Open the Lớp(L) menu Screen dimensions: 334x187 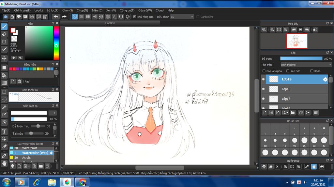coord(38,10)
